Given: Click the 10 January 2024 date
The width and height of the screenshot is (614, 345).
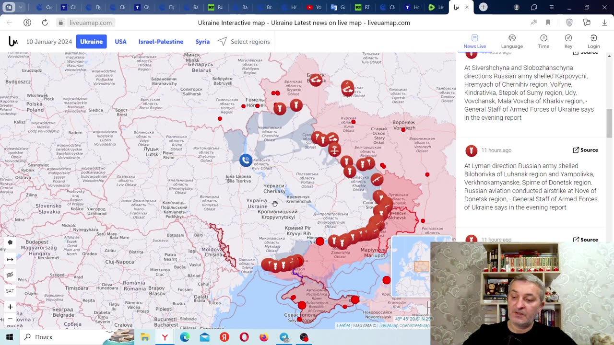Looking at the screenshot, I should pyautogui.click(x=49, y=42).
